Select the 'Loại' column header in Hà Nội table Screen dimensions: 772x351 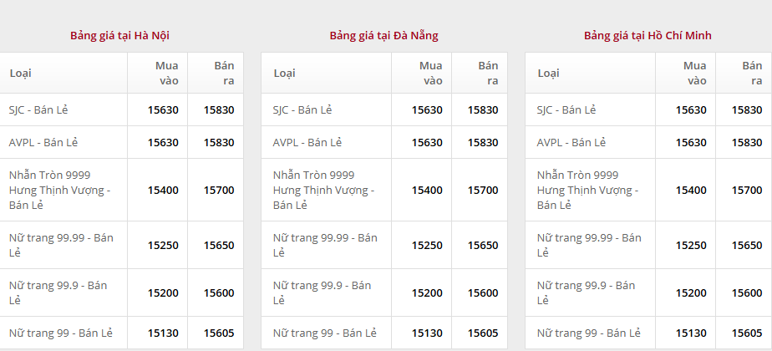[x=21, y=73]
